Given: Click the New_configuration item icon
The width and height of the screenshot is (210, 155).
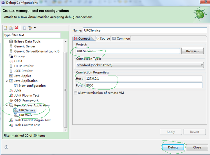Looking at the screenshot, I should click(16, 86).
